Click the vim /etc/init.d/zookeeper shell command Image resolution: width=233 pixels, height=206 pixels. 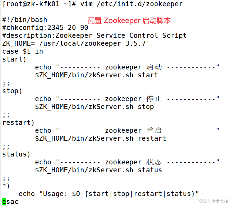point(131,4)
